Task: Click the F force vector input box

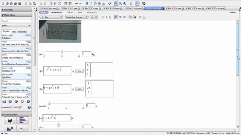Action: [x=56, y=118]
